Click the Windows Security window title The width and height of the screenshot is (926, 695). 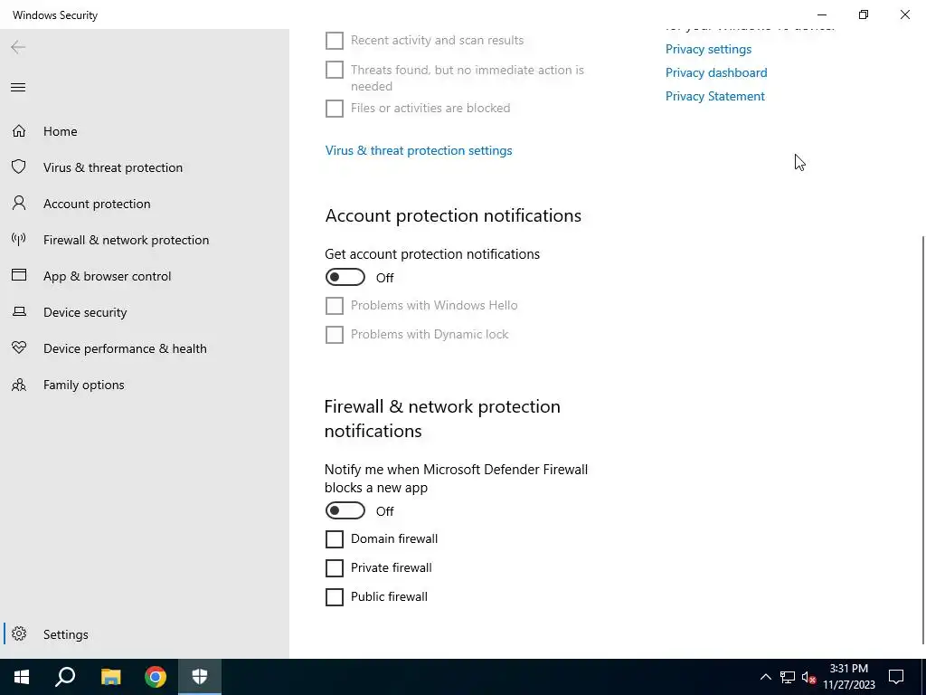(55, 14)
